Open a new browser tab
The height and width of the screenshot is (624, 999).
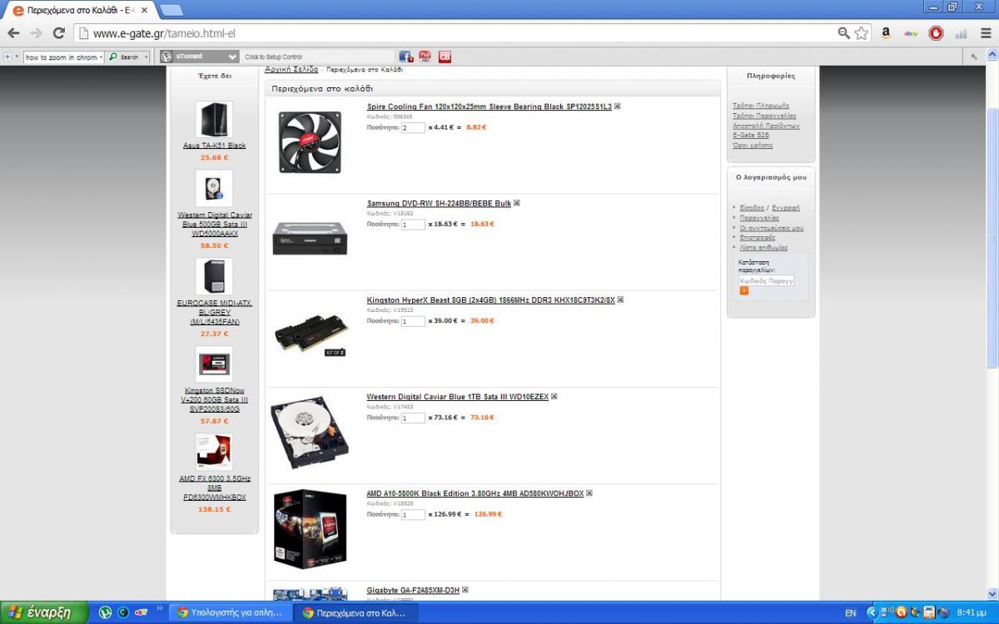click(171, 11)
